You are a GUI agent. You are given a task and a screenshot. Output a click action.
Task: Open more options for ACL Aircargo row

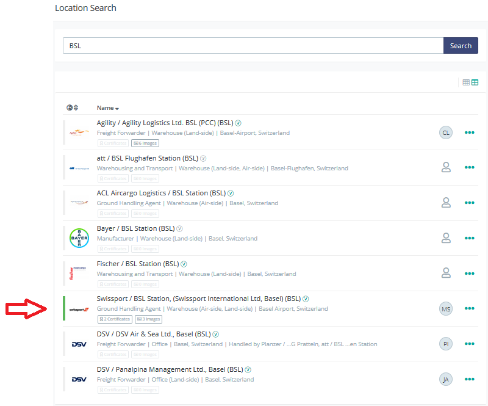[x=469, y=203]
